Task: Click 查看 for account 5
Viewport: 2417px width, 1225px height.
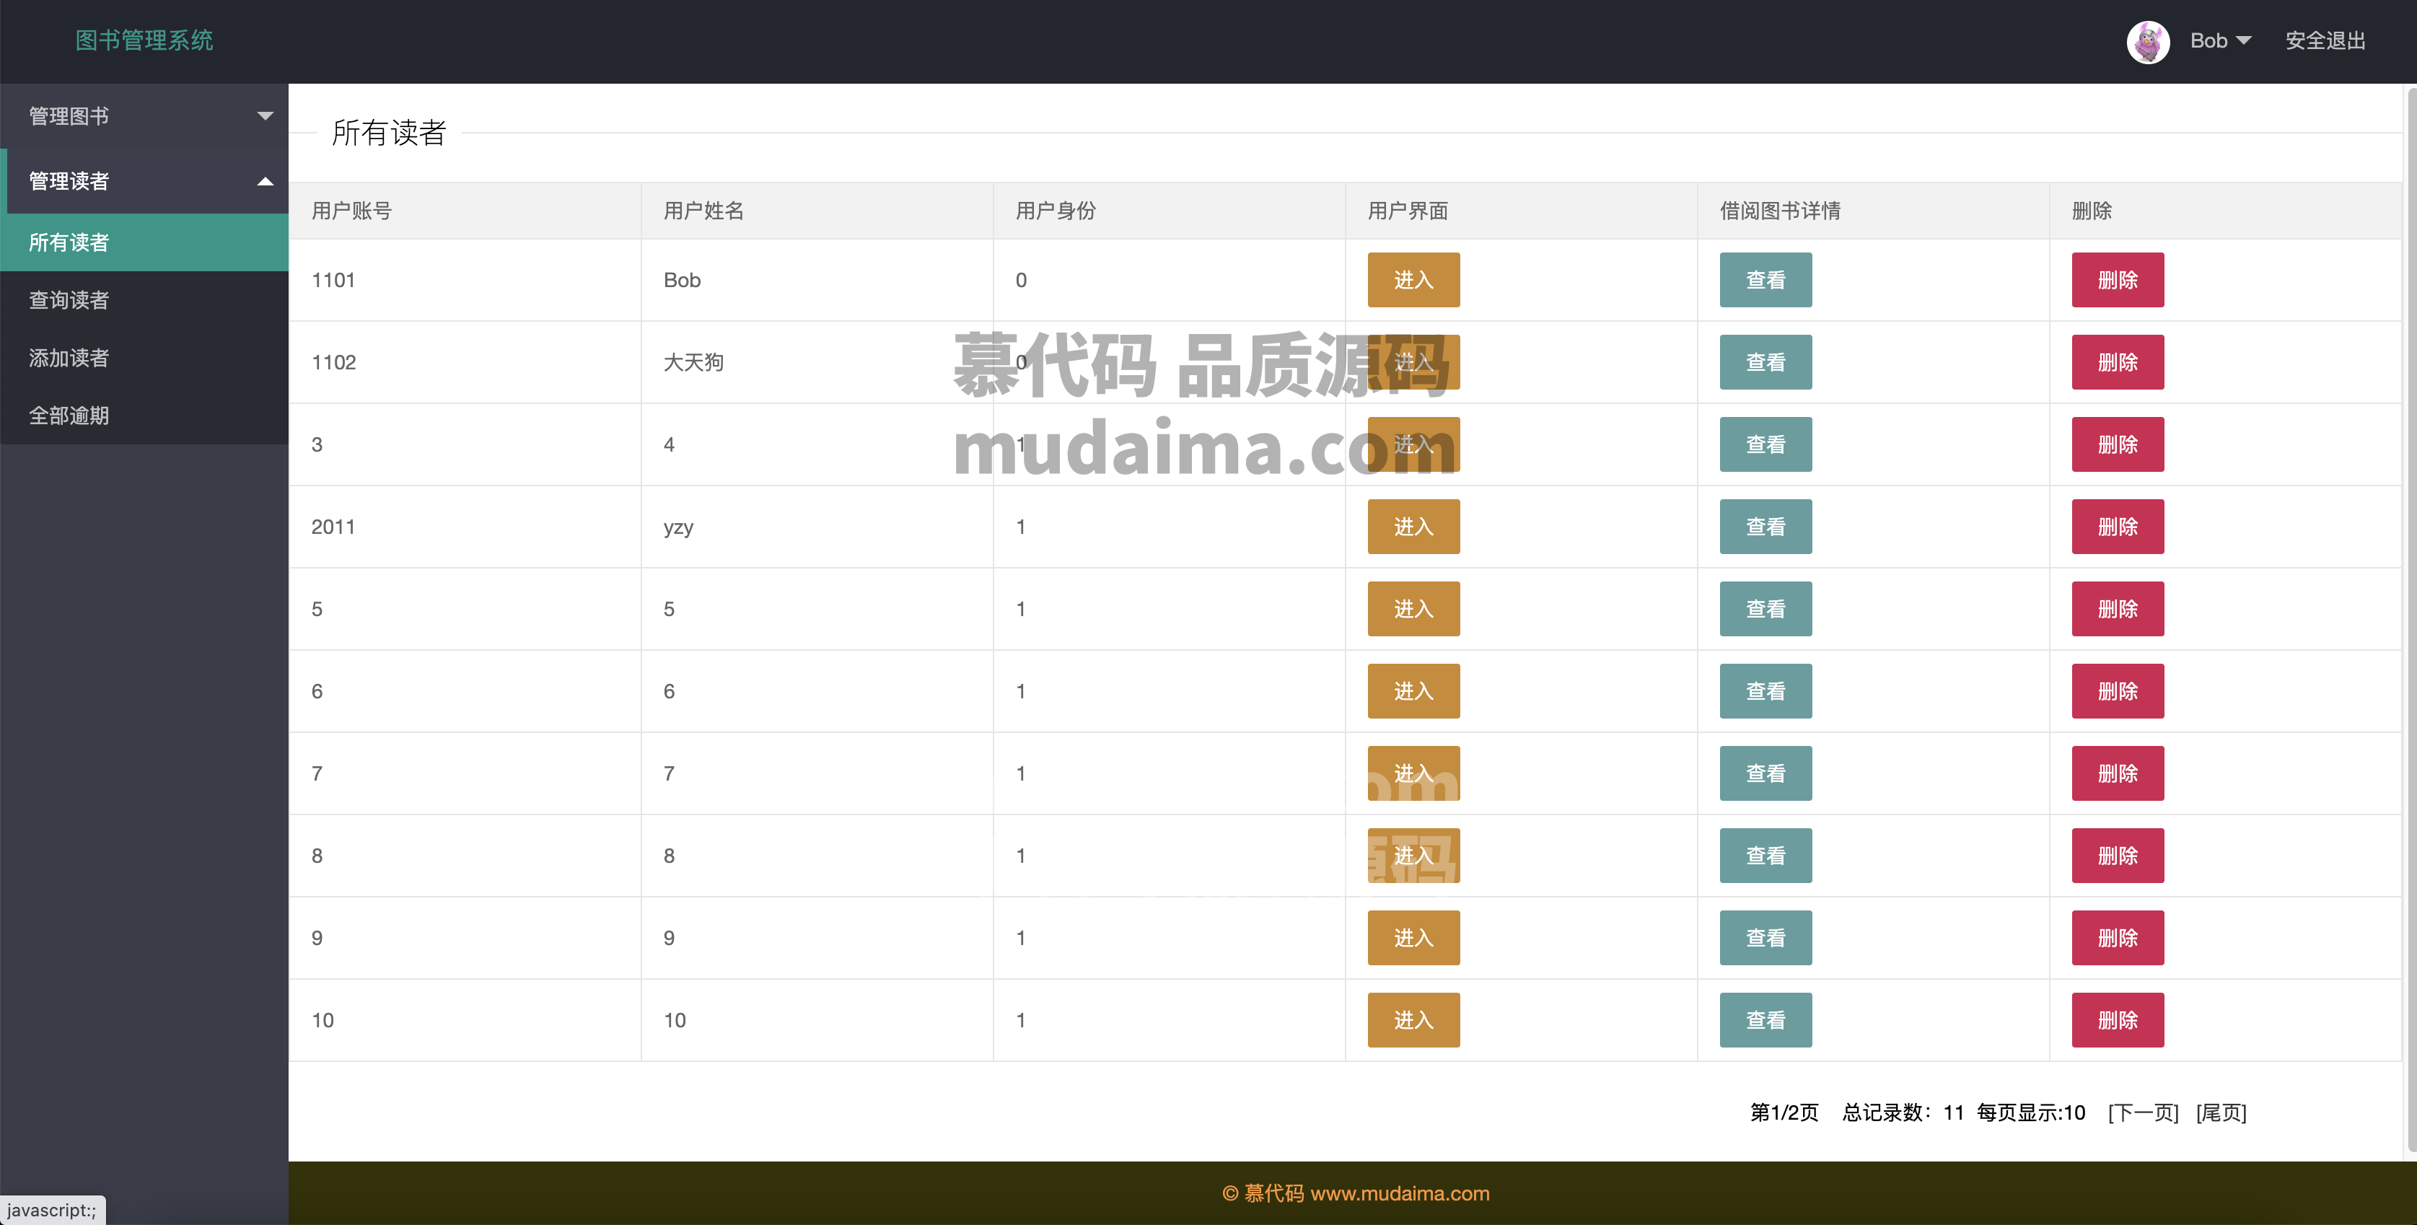Action: click(x=1765, y=609)
